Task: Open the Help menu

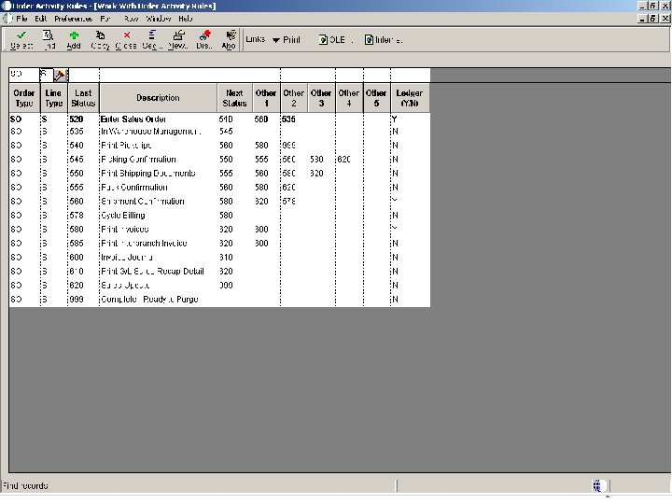Action: click(x=186, y=19)
